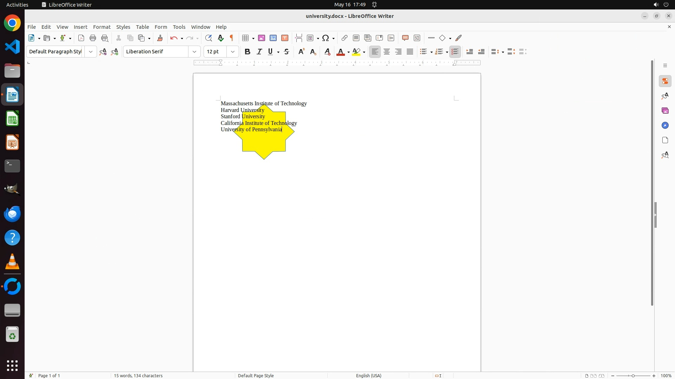This screenshot has width=675, height=379.
Task: Click the Insert Image icon
Action: (262, 38)
